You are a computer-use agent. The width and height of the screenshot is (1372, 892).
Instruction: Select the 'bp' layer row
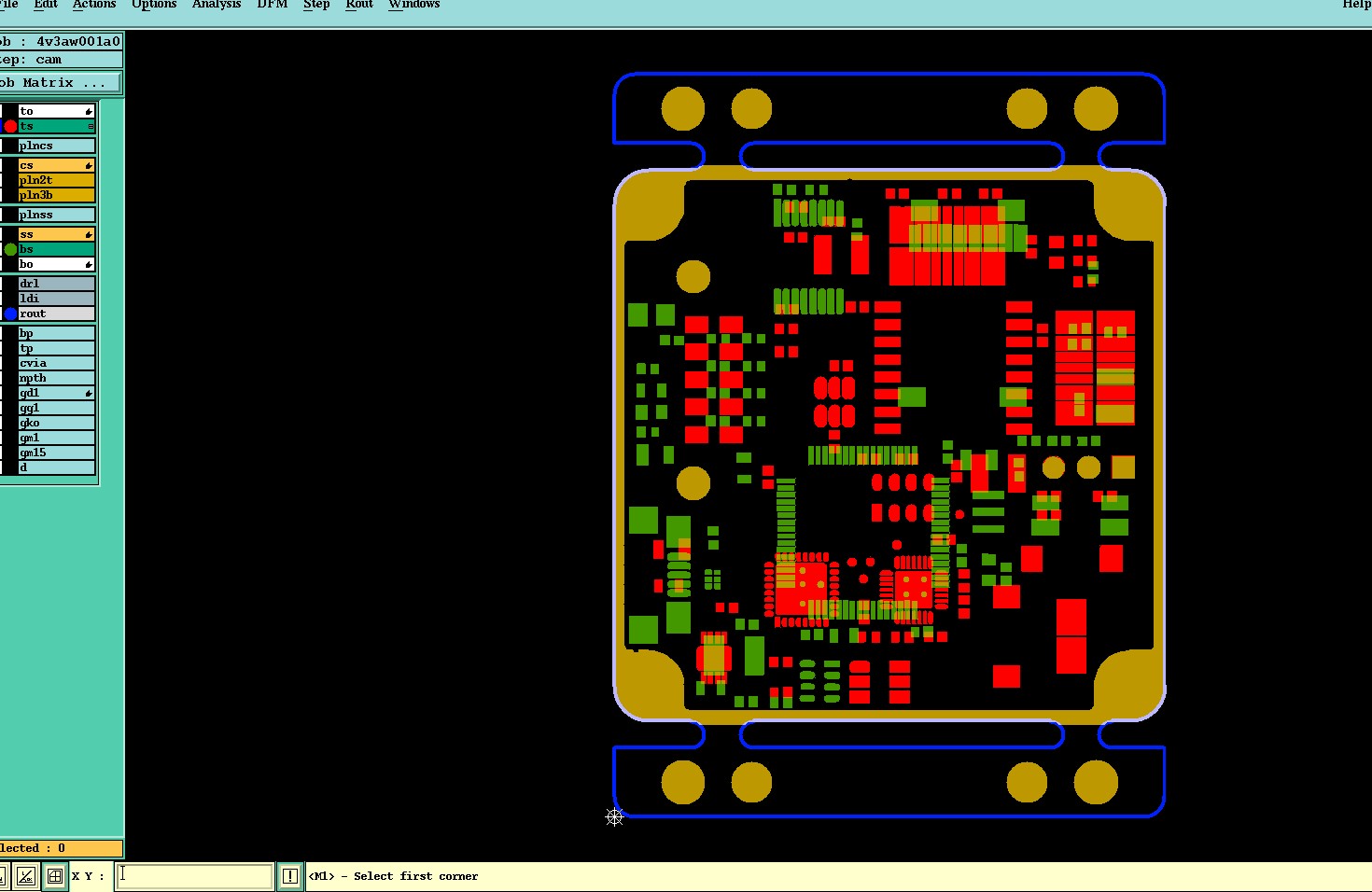tap(56, 333)
